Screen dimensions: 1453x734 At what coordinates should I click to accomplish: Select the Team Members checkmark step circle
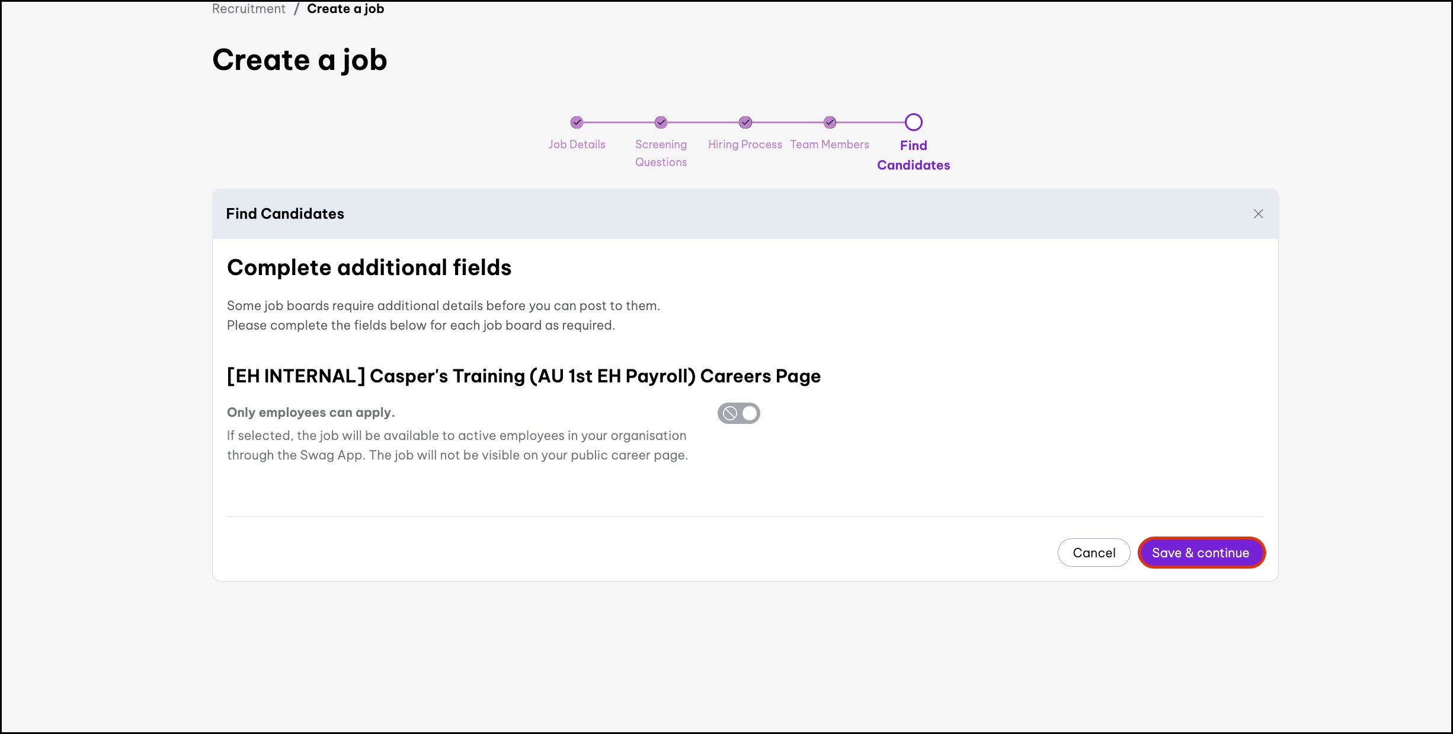click(x=830, y=122)
